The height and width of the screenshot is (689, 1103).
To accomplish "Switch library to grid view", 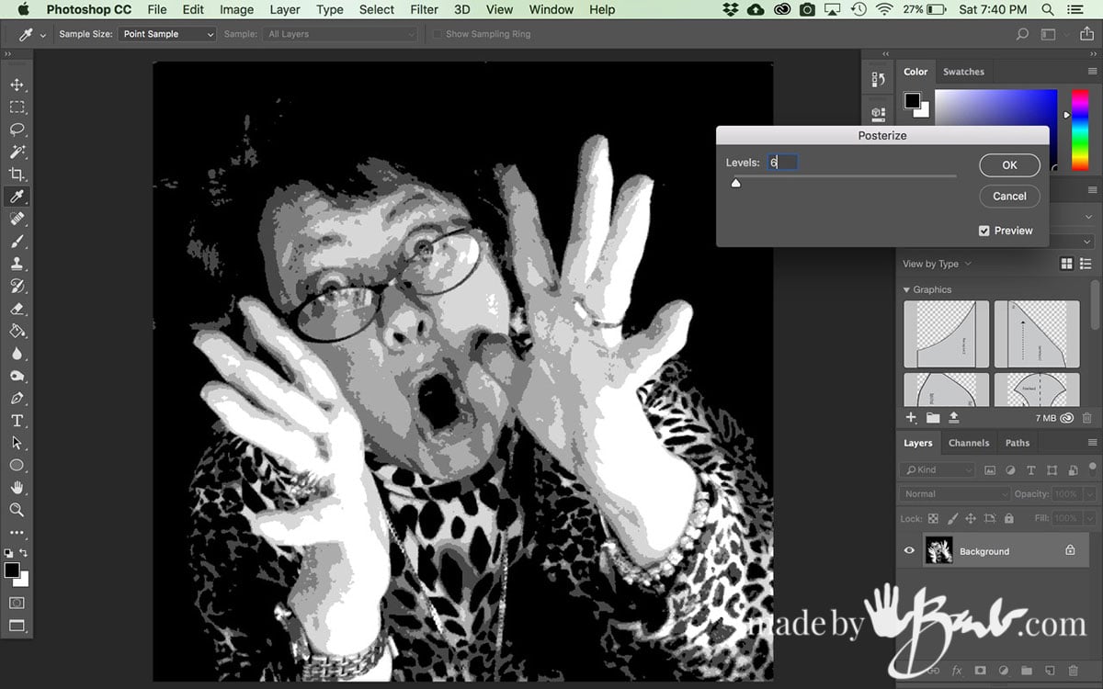I will point(1066,264).
